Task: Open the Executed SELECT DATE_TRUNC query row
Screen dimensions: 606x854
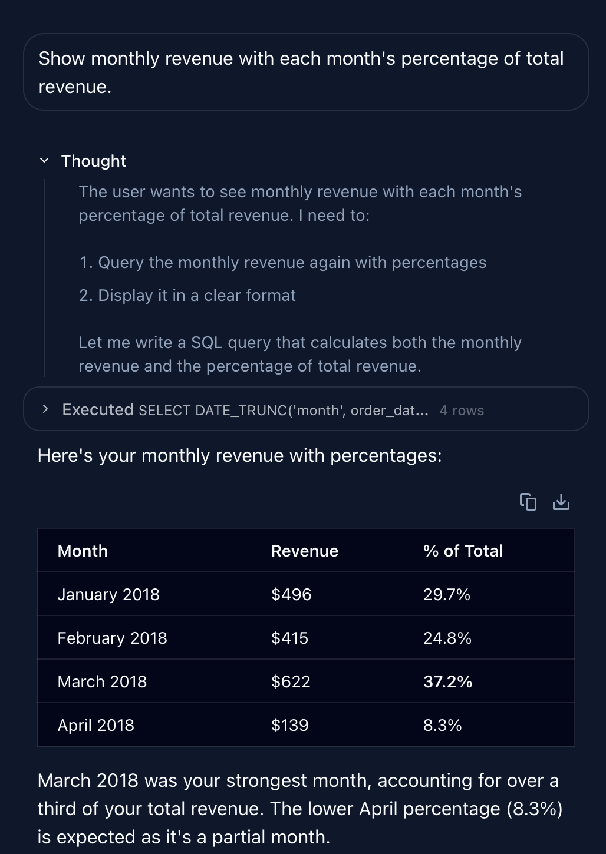Action: point(306,409)
